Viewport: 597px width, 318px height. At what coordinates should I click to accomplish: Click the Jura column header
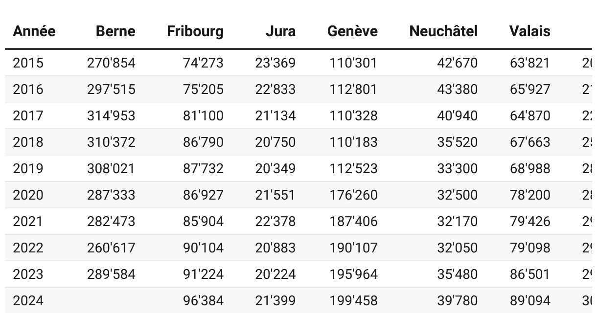280,31
